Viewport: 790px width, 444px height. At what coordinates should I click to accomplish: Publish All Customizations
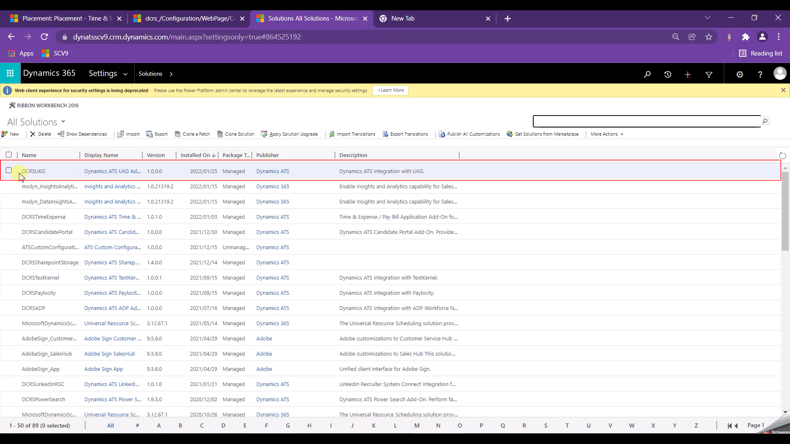pyautogui.click(x=469, y=134)
